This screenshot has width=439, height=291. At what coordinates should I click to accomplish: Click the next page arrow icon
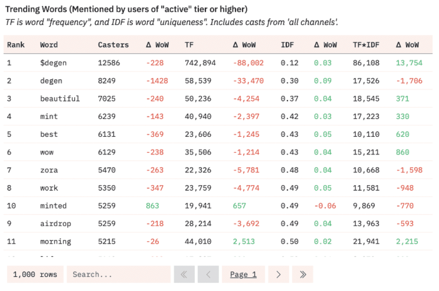279,274
